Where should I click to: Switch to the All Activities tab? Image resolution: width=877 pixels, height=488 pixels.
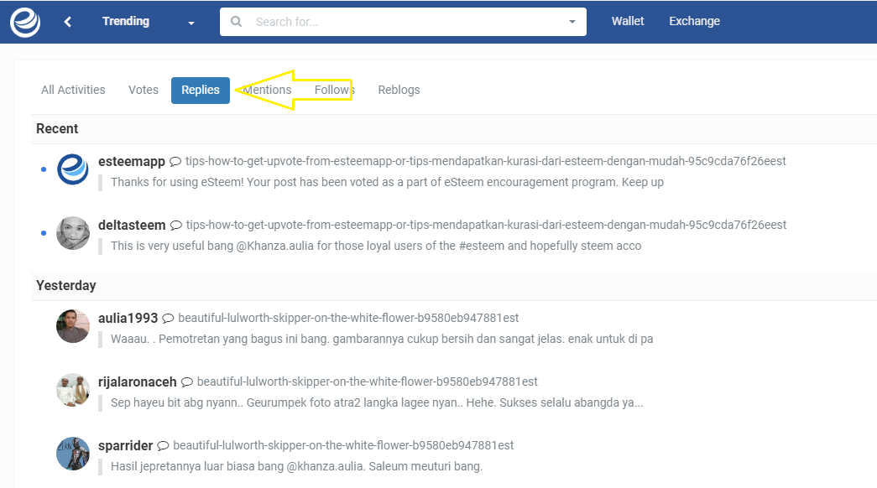(73, 90)
